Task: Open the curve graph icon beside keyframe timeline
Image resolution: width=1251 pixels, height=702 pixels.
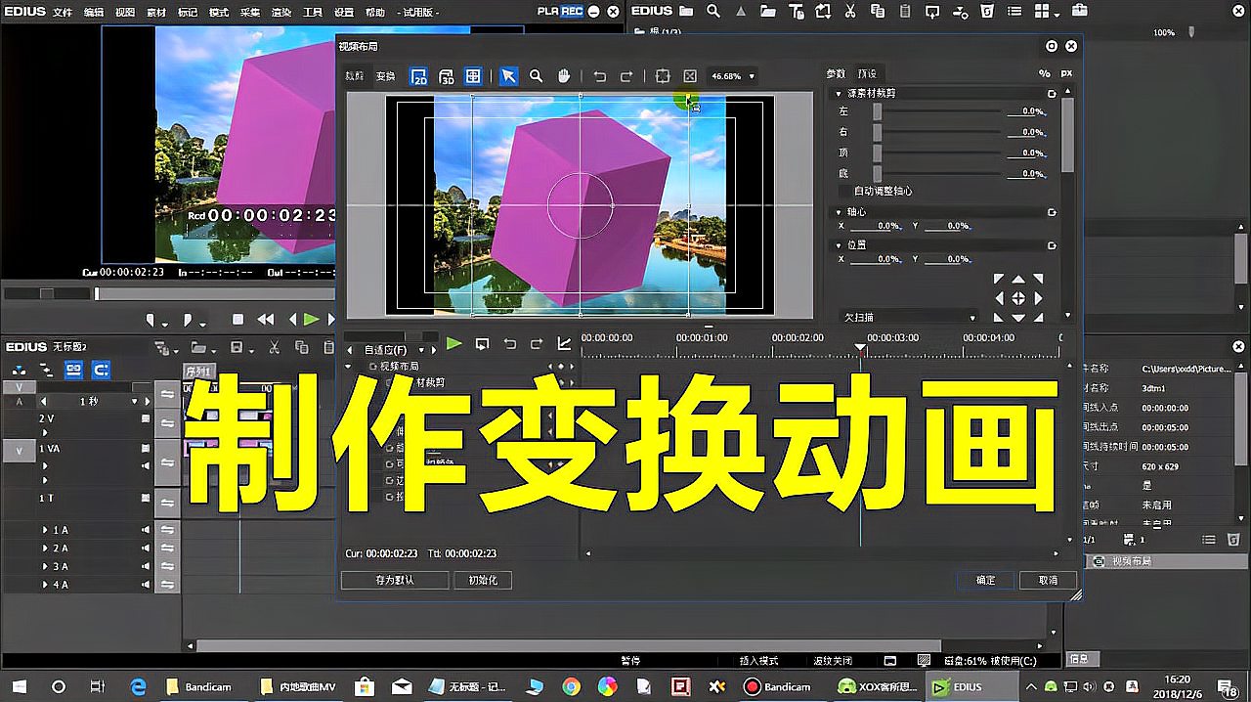Action: tap(563, 344)
